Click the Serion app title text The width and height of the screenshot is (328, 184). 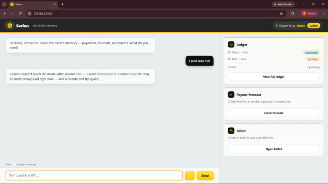(x=22, y=26)
